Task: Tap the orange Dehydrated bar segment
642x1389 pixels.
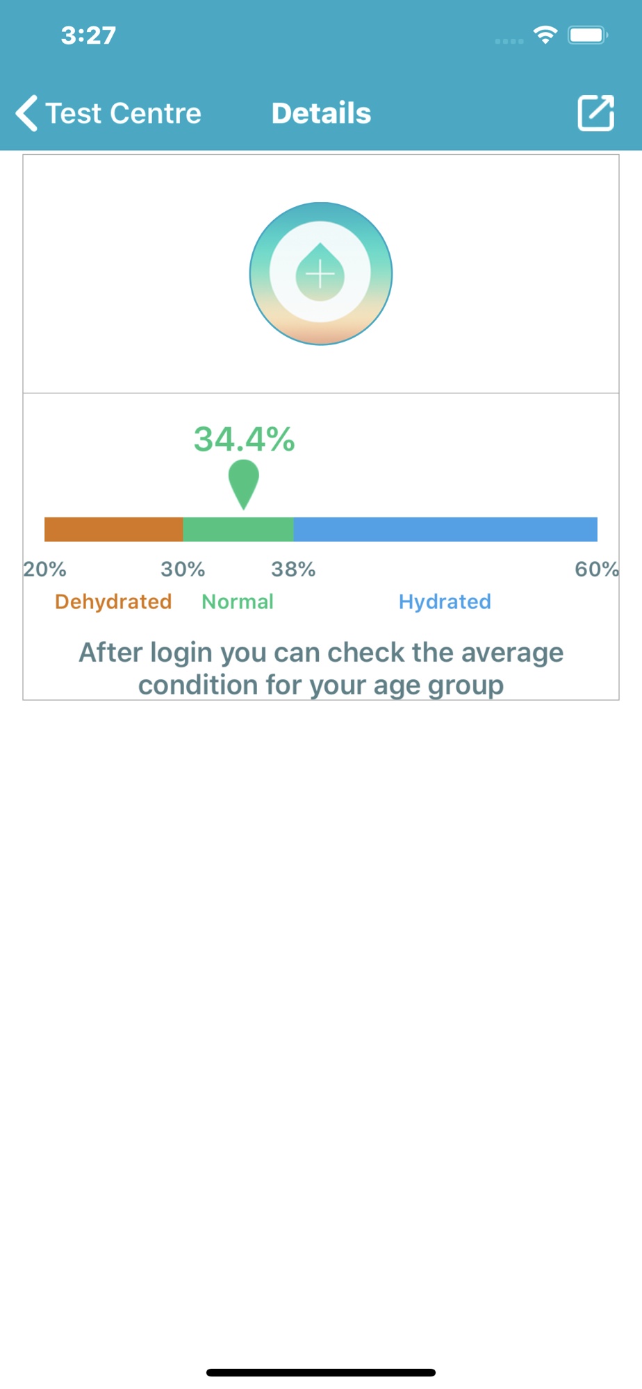Action: click(x=113, y=529)
